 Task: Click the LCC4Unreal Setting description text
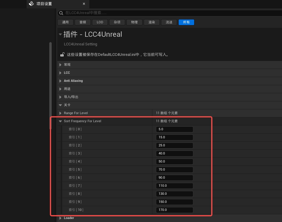[x=80, y=44]
